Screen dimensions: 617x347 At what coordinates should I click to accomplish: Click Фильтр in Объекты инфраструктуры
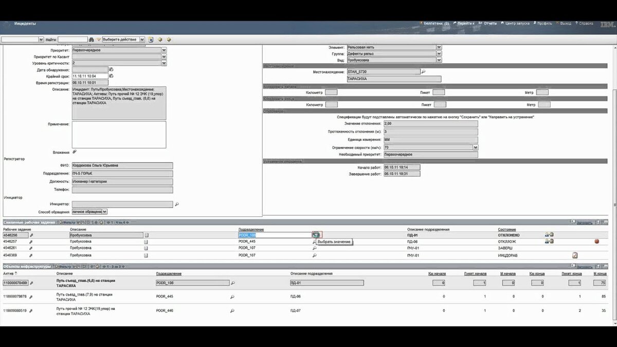click(x=64, y=267)
